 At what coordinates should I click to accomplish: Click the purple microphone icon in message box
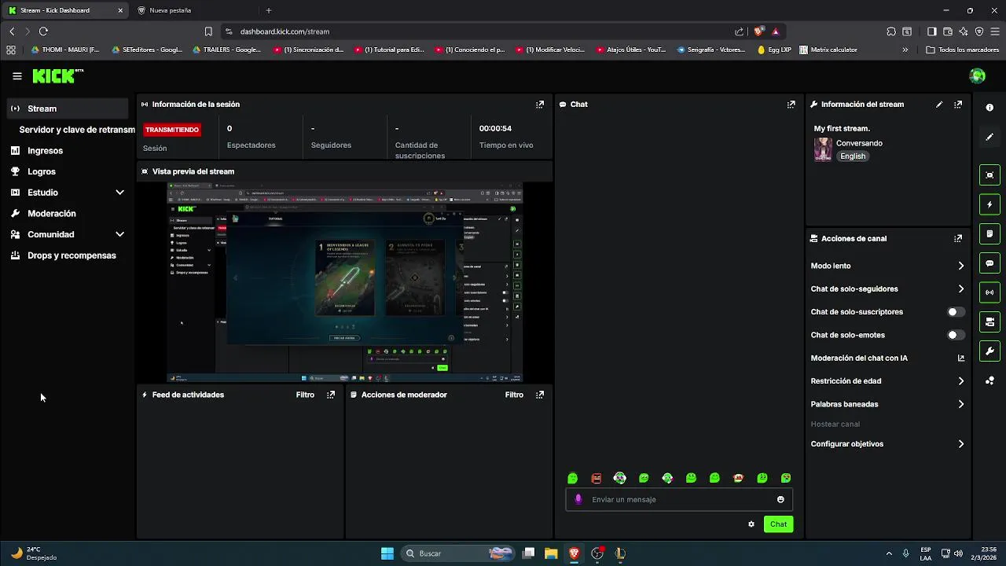pyautogui.click(x=578, y=499)
